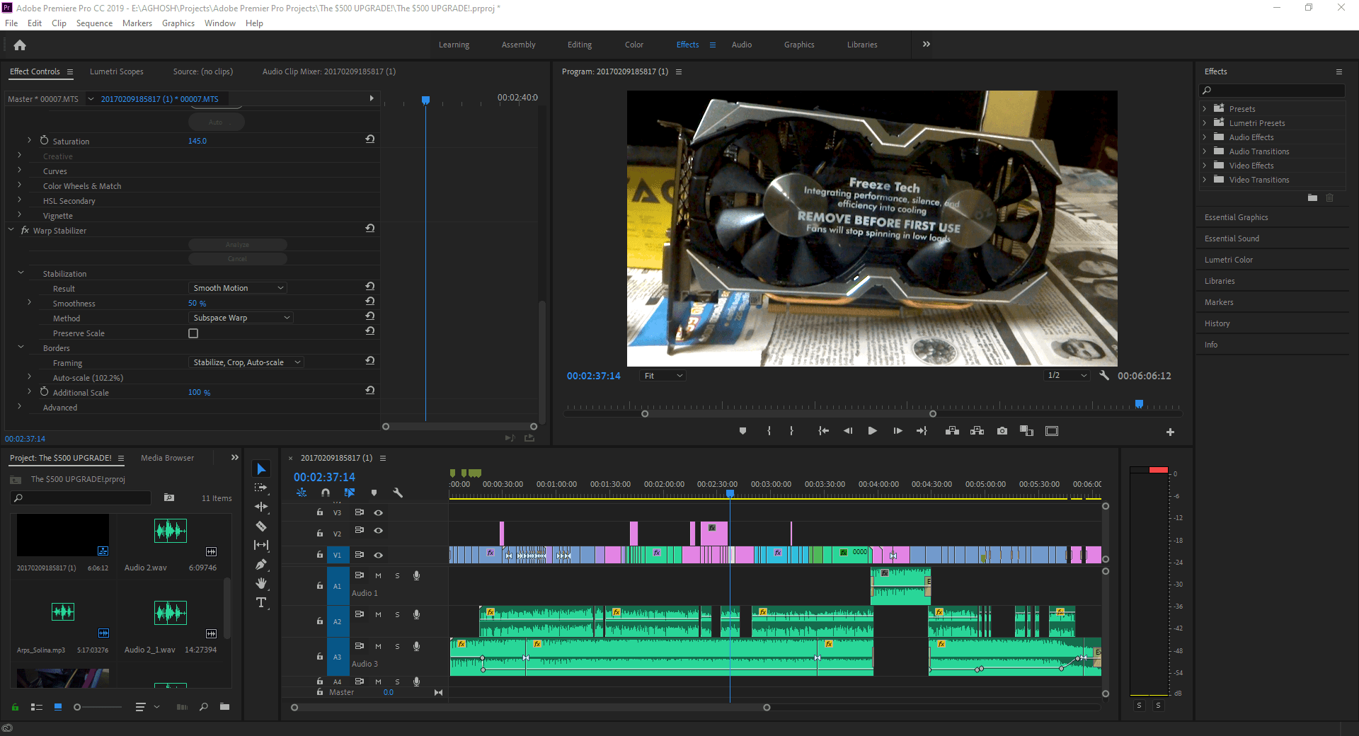
Task: Add a marker in the Program monitor
Action: click(x=743, y=430)
